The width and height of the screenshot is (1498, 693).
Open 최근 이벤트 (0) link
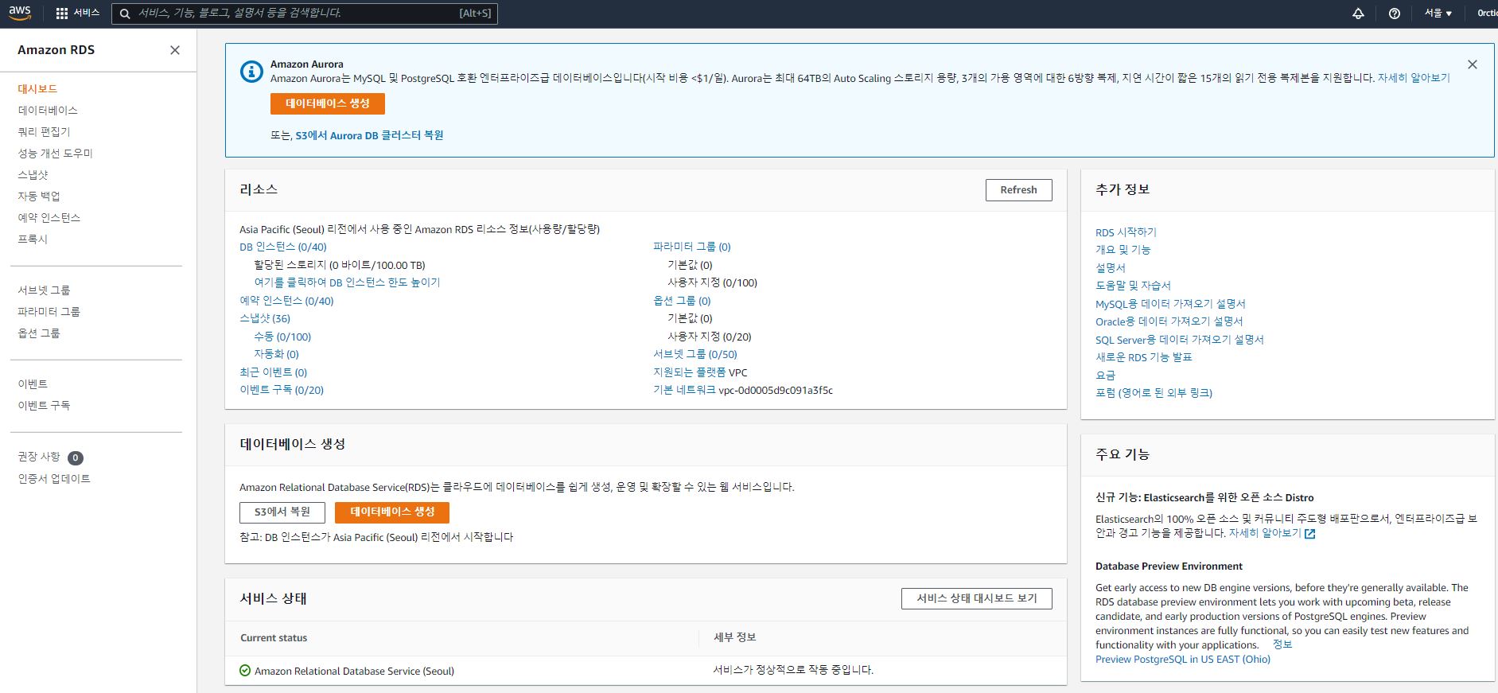coord(273,373)
